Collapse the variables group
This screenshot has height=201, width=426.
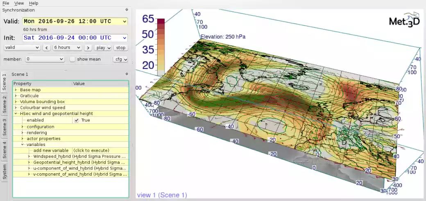(22, 144)
